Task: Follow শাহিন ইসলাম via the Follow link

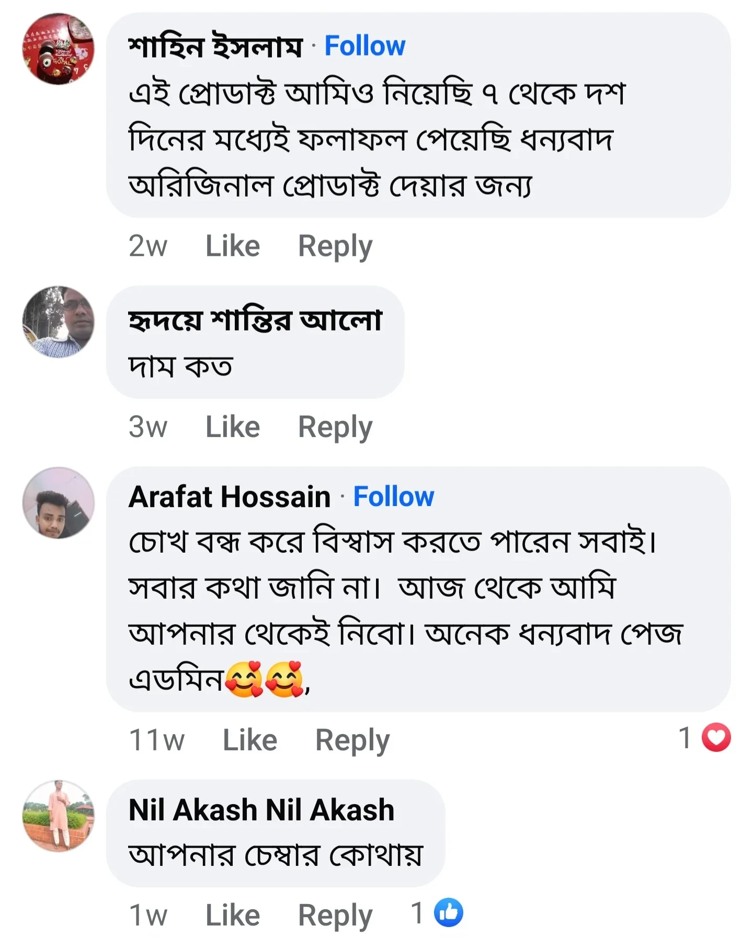Action: click(x=364, y=45)
